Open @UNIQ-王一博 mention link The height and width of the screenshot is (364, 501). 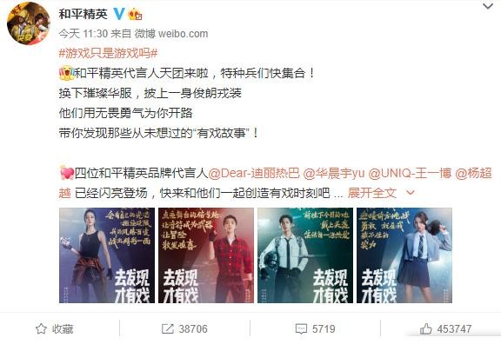(410, 173)
